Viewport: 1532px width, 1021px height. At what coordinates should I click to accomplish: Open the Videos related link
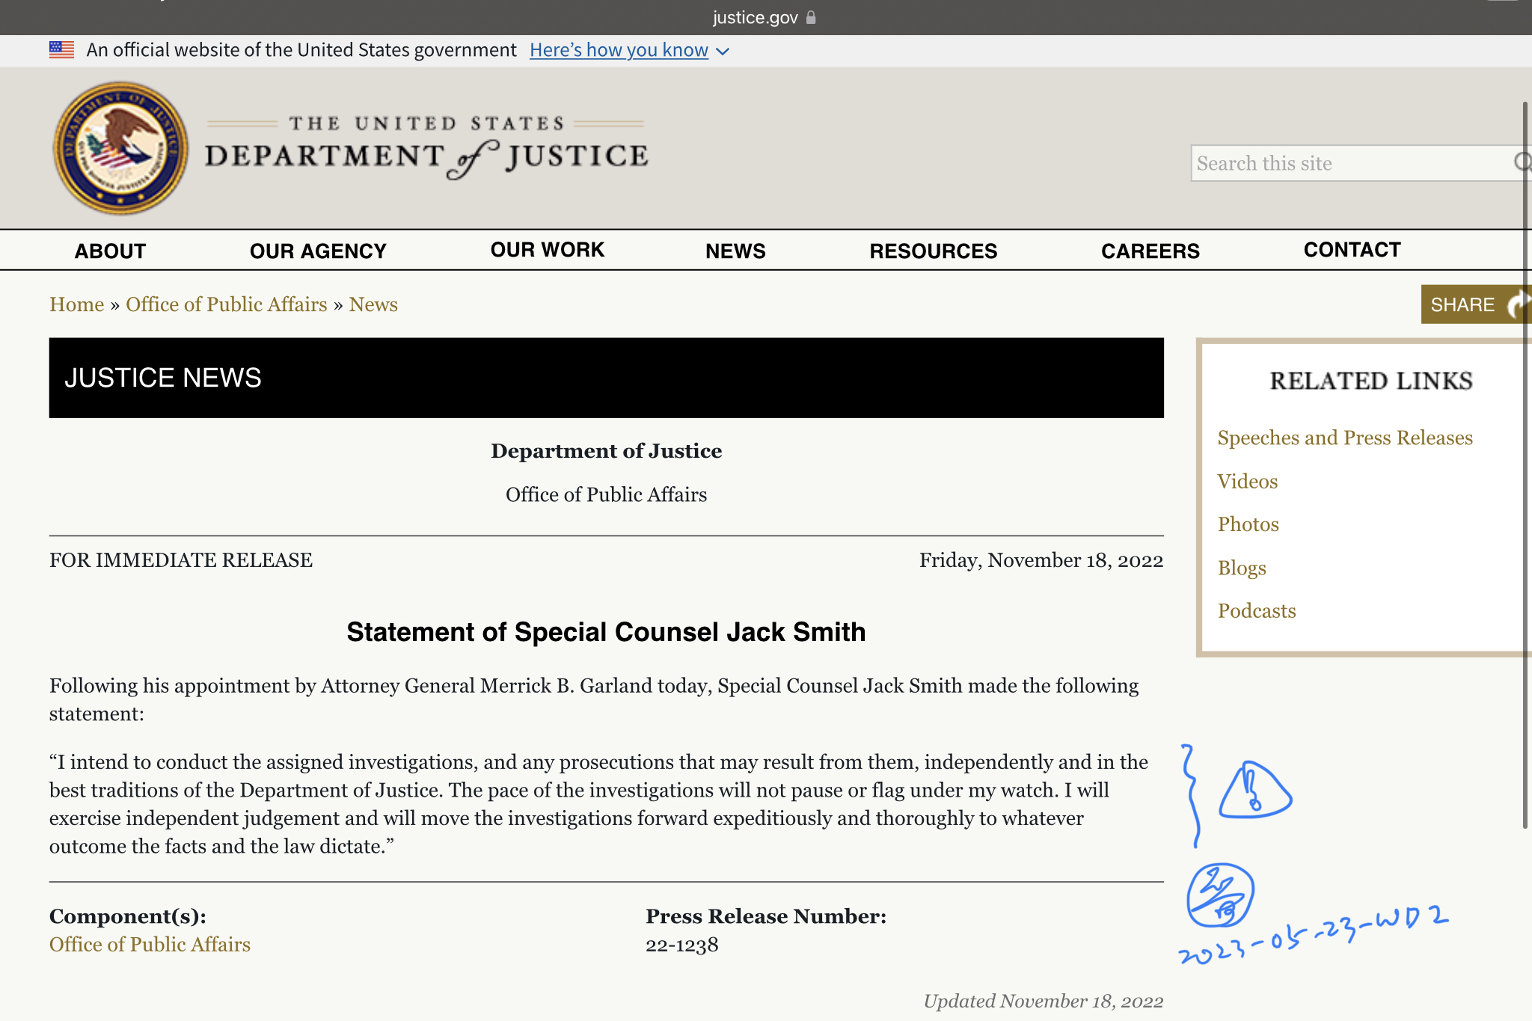[1247, 481]
